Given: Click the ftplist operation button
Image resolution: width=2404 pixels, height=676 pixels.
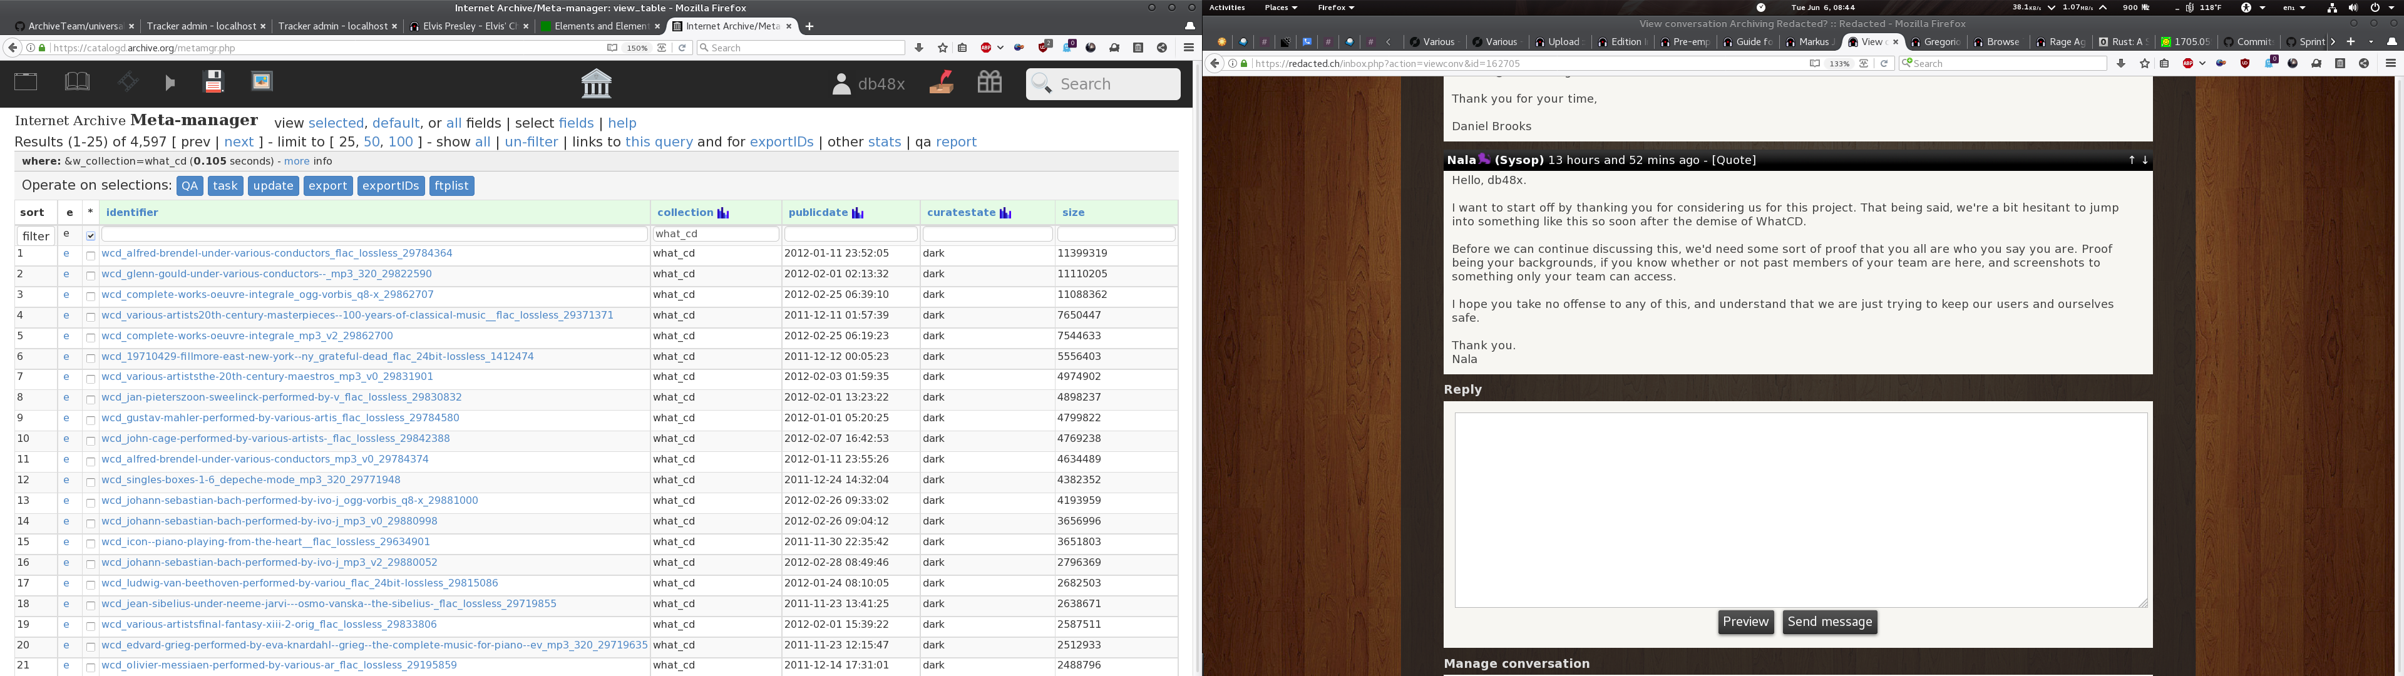Looking at the screenshot, I should (x=451, y=186).
